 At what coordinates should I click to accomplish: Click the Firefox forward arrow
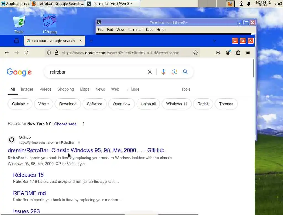(x=16, y=53)
